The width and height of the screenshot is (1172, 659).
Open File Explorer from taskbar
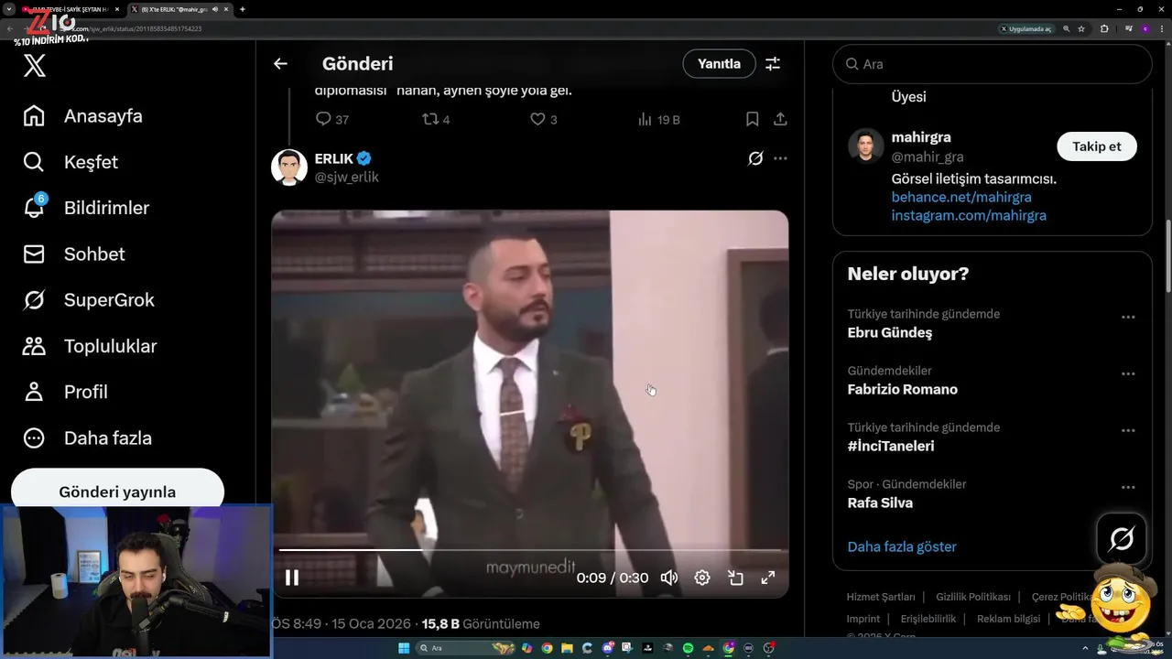(567, 648)
